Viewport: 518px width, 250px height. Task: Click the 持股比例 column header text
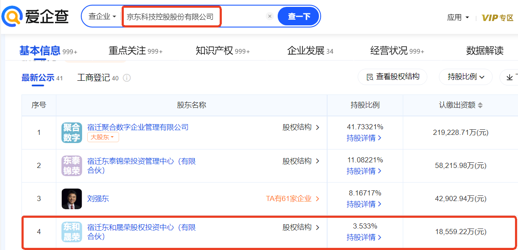click(x=365, y=105)
